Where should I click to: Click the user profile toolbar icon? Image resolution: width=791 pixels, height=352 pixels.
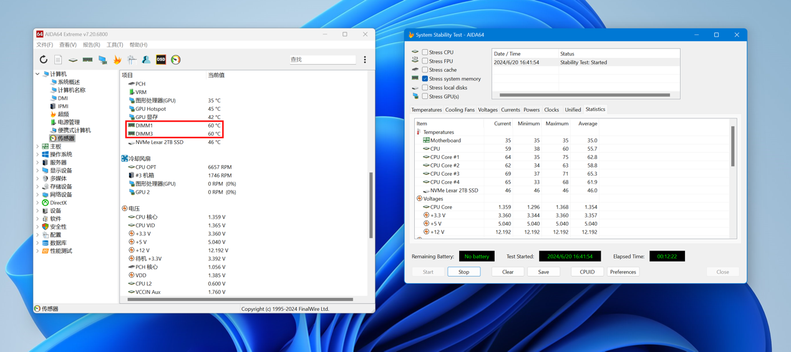146,60
